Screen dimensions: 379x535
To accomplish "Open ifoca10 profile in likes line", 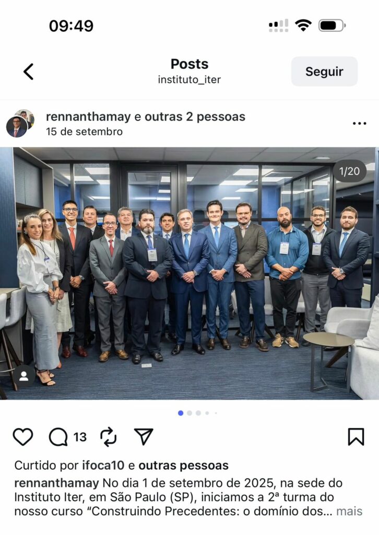I will [103, 466].
